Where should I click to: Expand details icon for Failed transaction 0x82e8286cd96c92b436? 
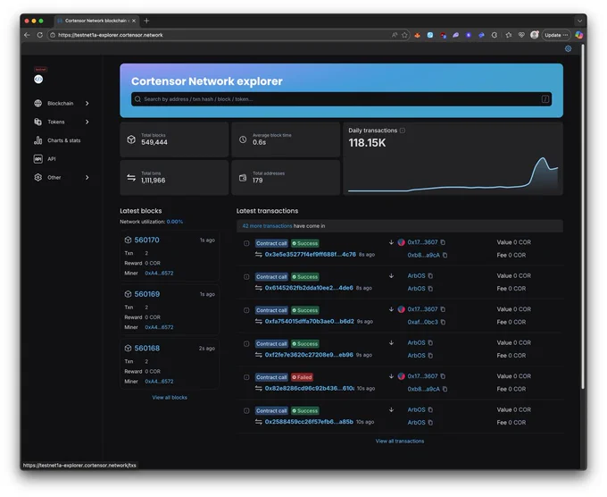coord(246,377)
